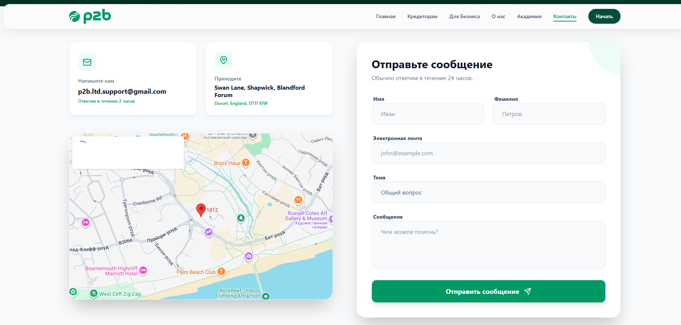Screen dimensions: 681x325
Task: Open the Главная menu item
Action: click(x=386, y=16)
